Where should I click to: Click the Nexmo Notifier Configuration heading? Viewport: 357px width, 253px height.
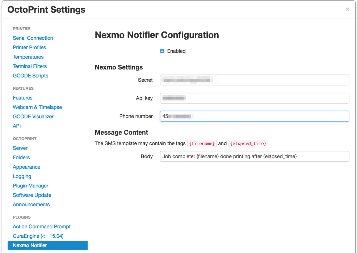(157, 35)
